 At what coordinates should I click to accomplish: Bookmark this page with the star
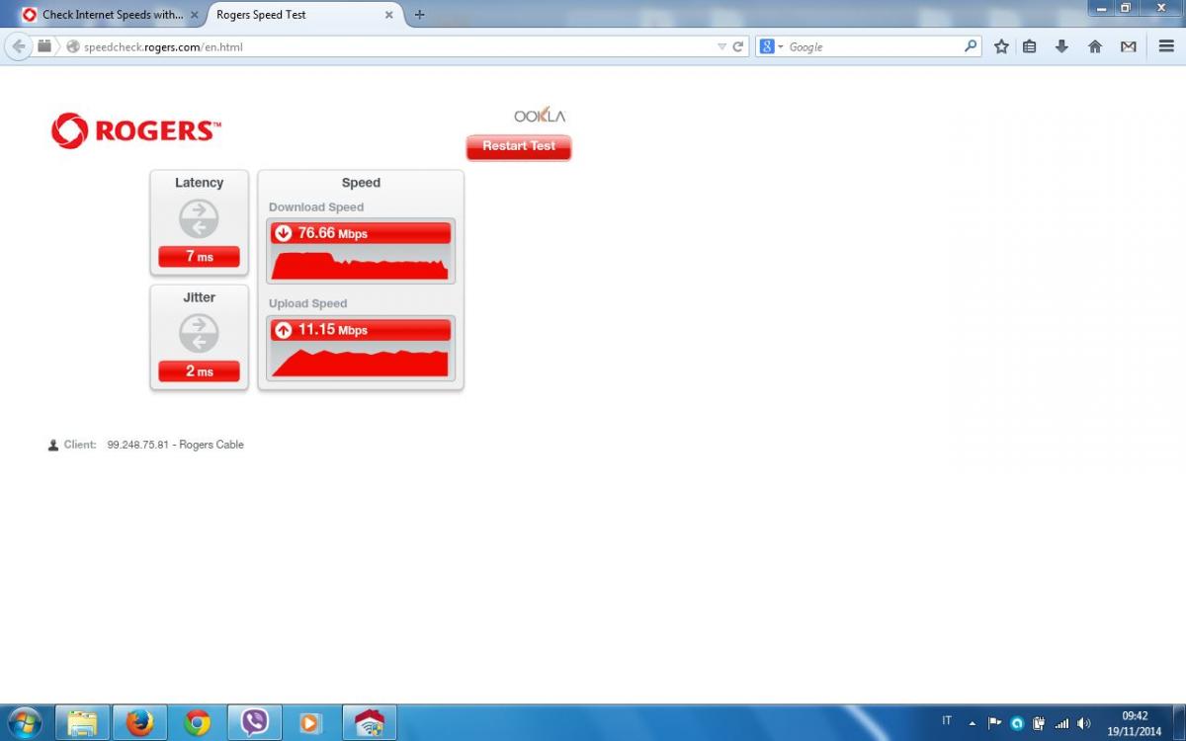[1001, 46]
